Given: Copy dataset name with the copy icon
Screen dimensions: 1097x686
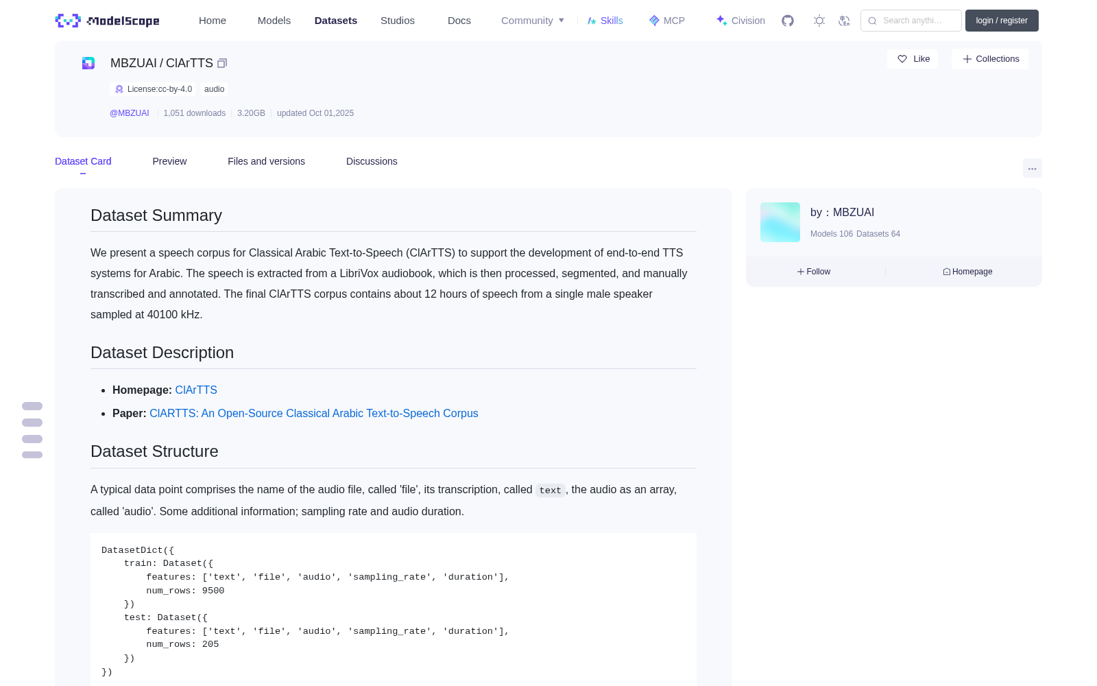Looking at the screenshot, I should (222, 63).
